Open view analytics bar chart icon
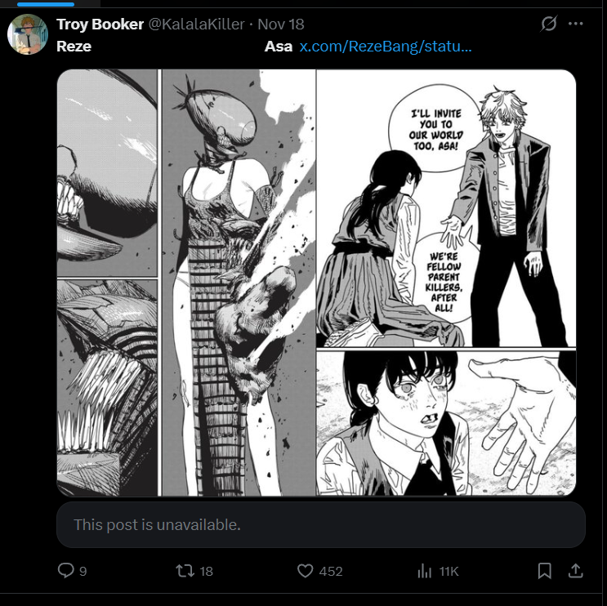Viewport: 607px width, 606px height. pyautogui.click(x=424, y=571)
